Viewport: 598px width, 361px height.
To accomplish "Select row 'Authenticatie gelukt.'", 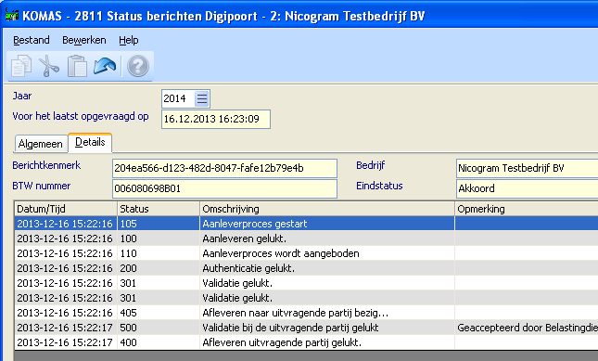I will (307, 268).
